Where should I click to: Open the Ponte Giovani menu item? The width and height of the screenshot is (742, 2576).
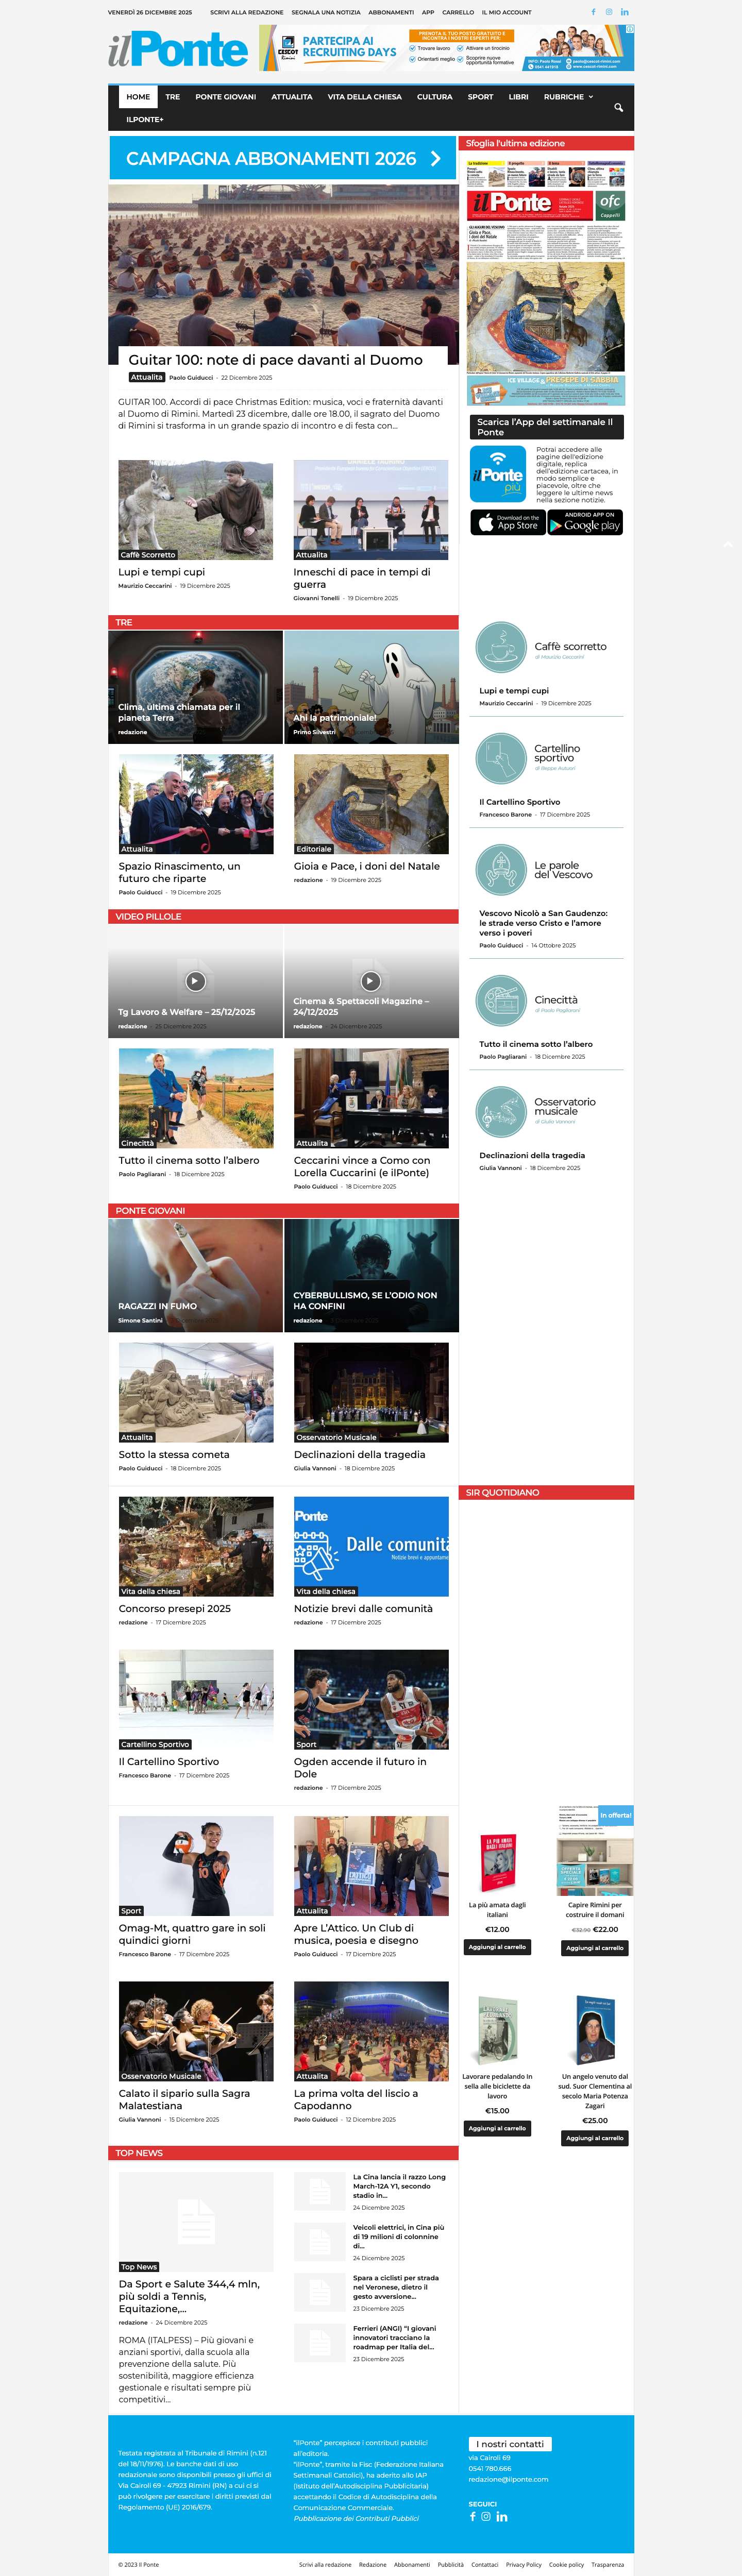[x=225, y=97]
